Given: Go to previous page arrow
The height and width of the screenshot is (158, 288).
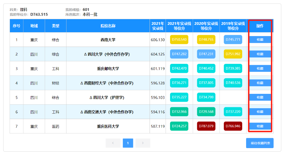Looking at the screenshot, I should coord(113,143).
